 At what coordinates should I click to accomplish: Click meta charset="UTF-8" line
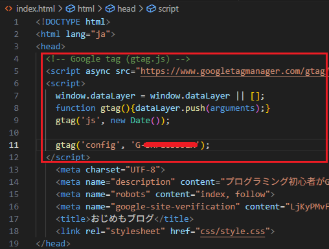111,170
